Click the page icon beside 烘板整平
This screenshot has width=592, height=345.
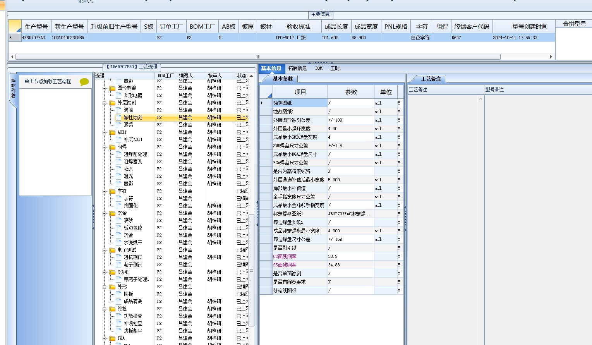(x=119, y=331)
